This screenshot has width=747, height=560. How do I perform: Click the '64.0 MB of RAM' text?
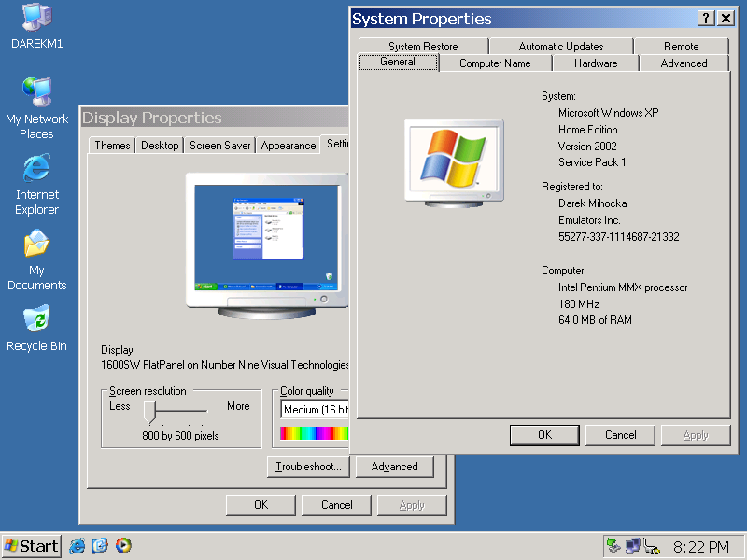click(x=595, y=320)
